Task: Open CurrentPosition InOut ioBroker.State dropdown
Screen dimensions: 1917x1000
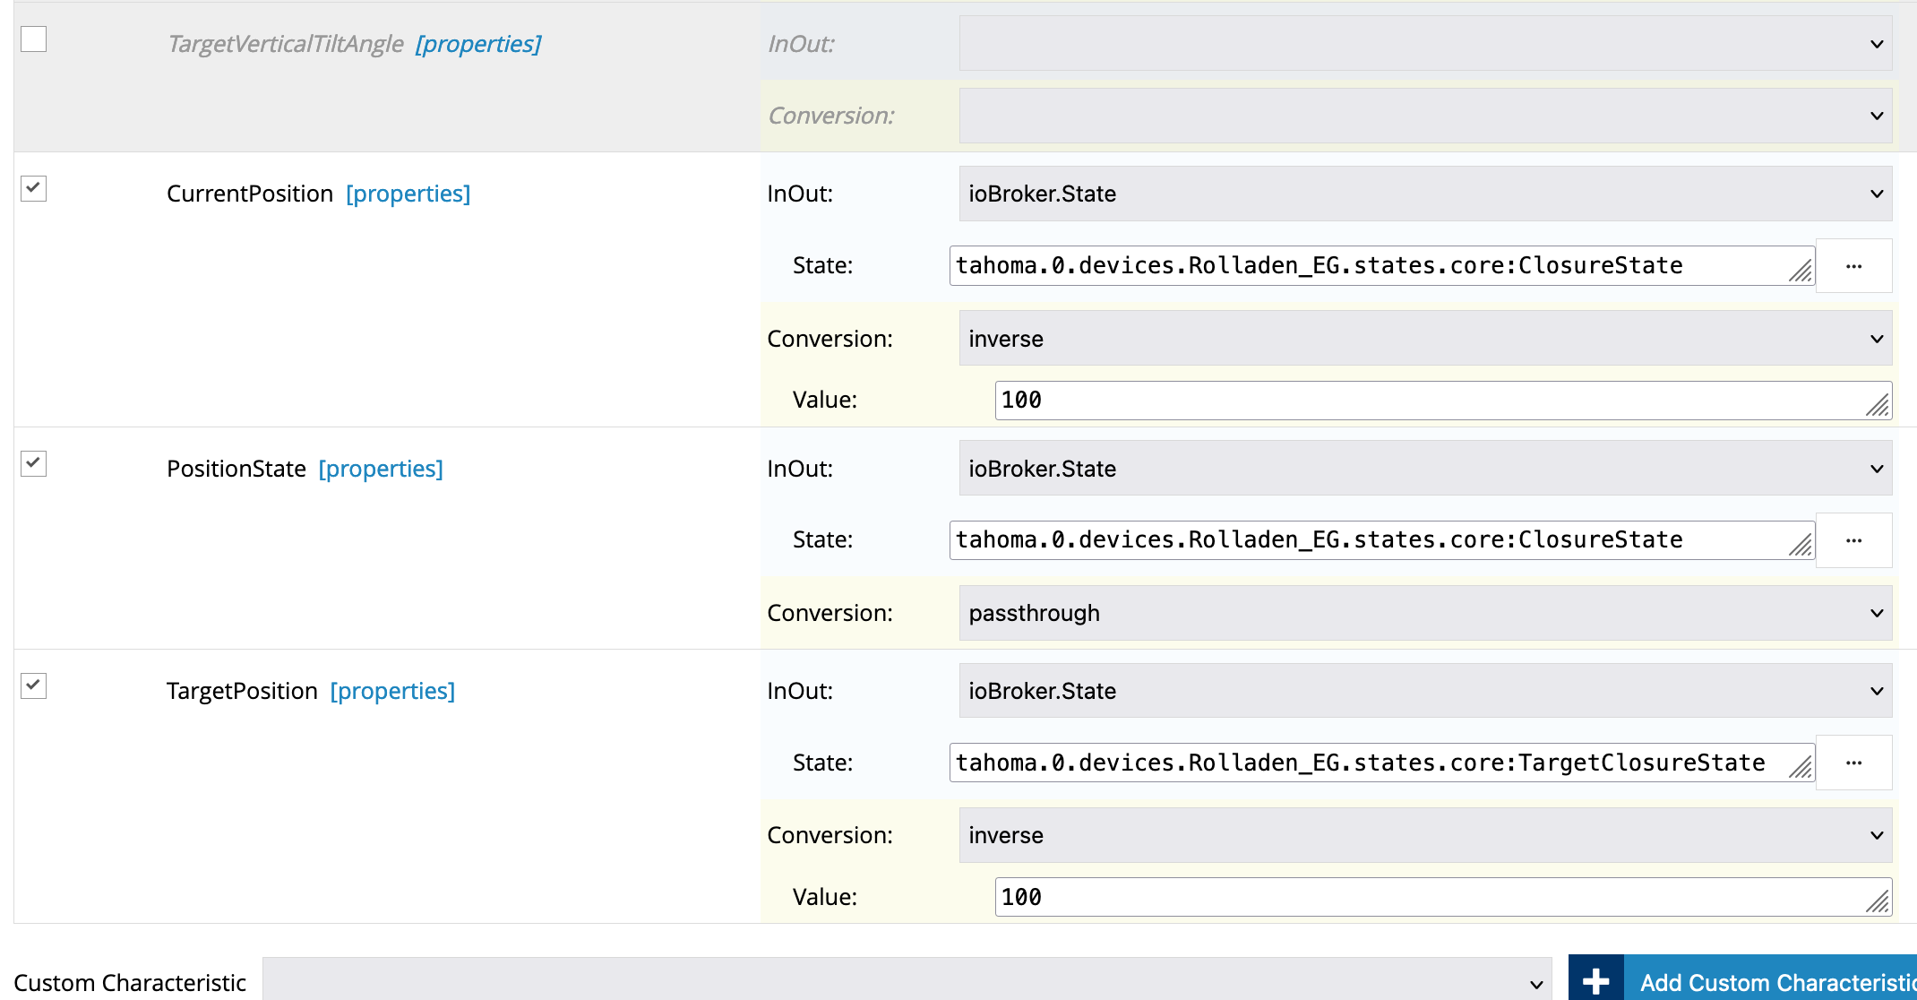Action: point(1424,194)
